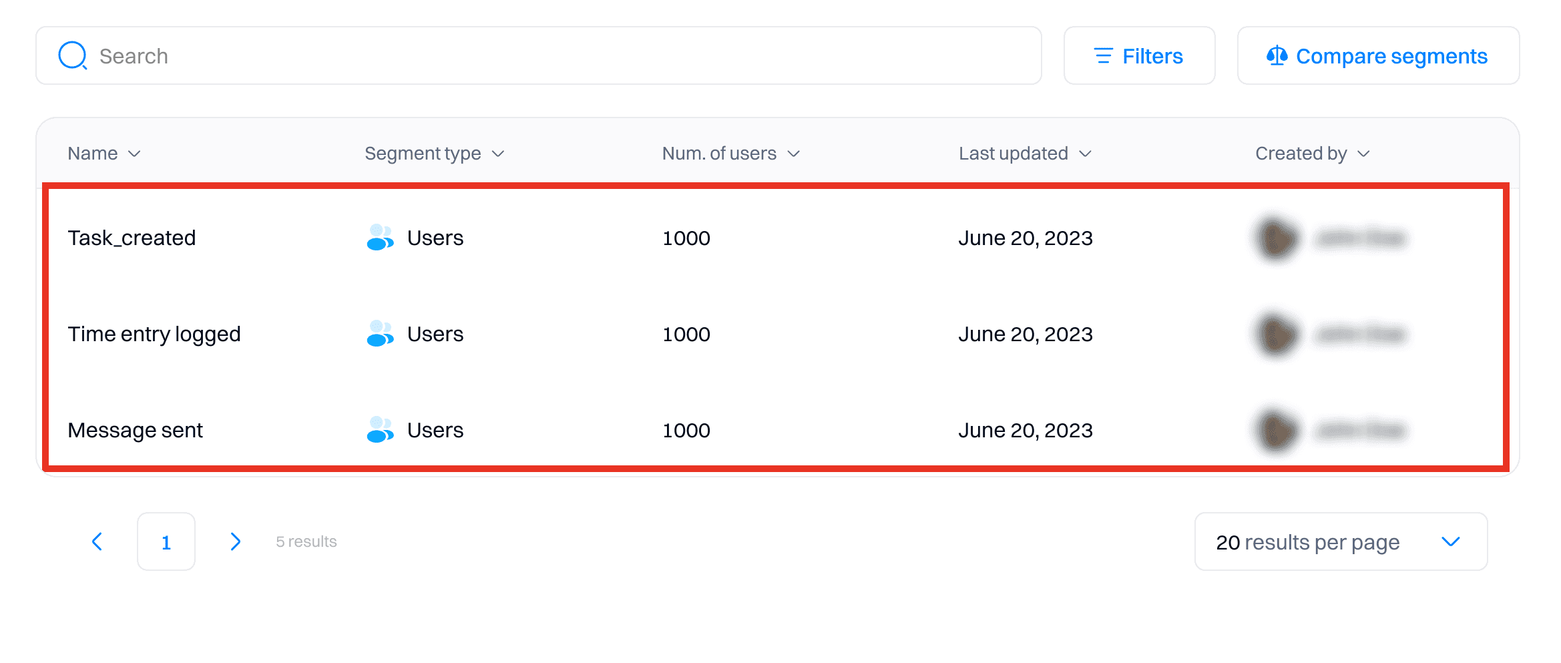Click the search magnifier icon

click(73, 55)
